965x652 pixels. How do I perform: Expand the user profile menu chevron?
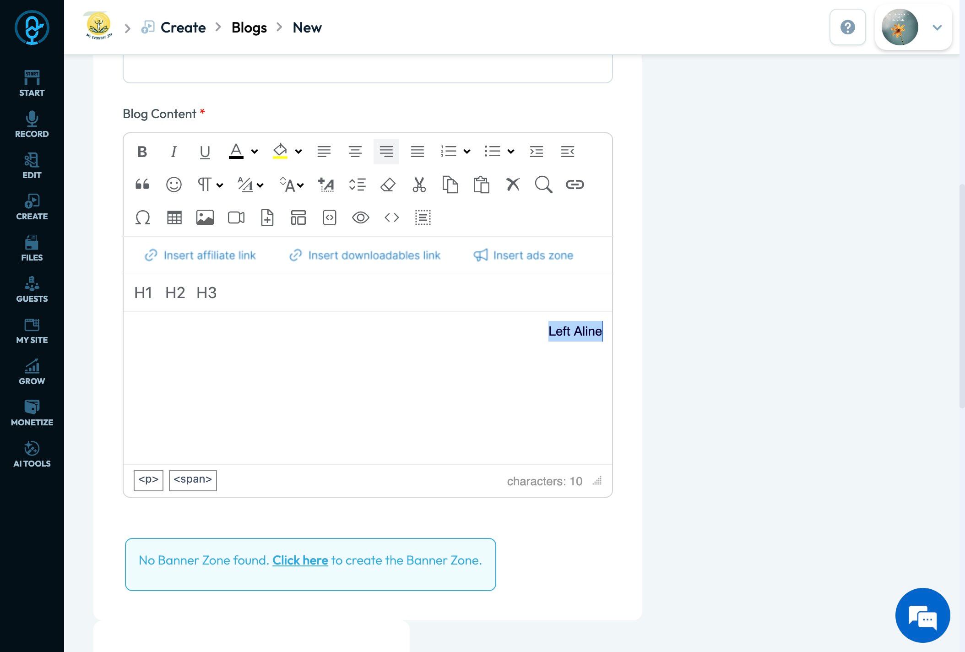coord(937,27)
